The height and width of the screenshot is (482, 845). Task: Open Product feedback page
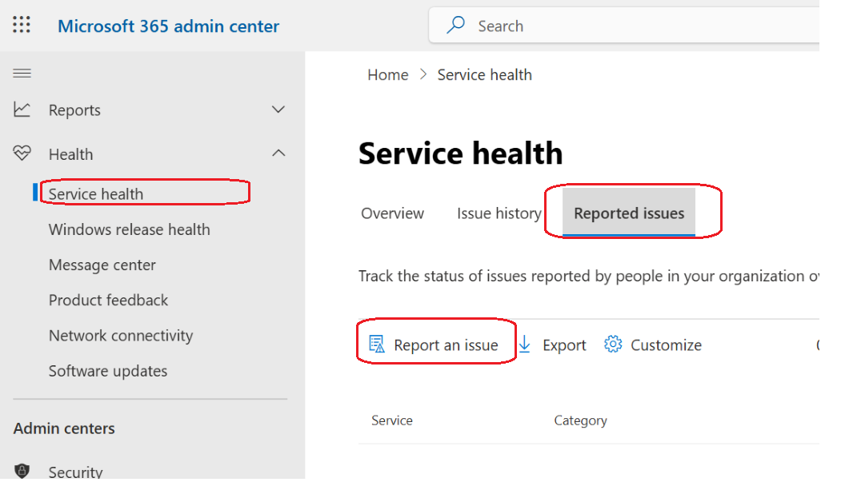point(108,300)
